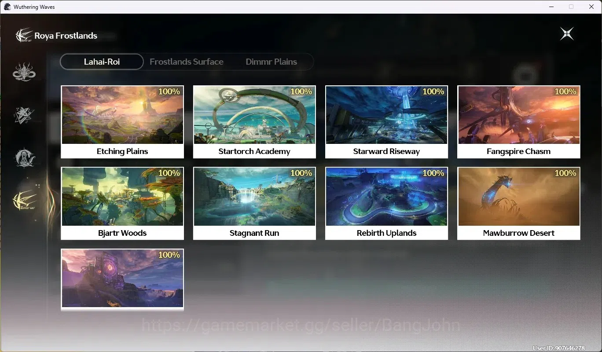Open the Fangspire Chasm area card
This screenshot has height=352, width=602.
pyautogui.click(x=518, y=122)
